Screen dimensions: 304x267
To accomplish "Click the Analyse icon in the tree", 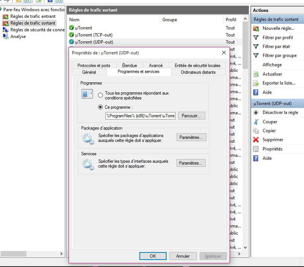I will 6,36.
